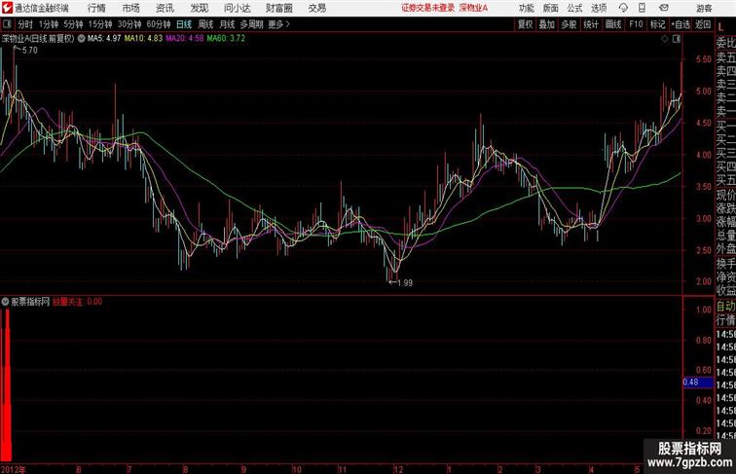The width and height of the screenshot is (736, 474).
Task: Click the 游客 guest account label
Action: [x=704, y=8]
